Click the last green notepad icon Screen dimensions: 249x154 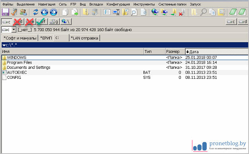[242, 12]
